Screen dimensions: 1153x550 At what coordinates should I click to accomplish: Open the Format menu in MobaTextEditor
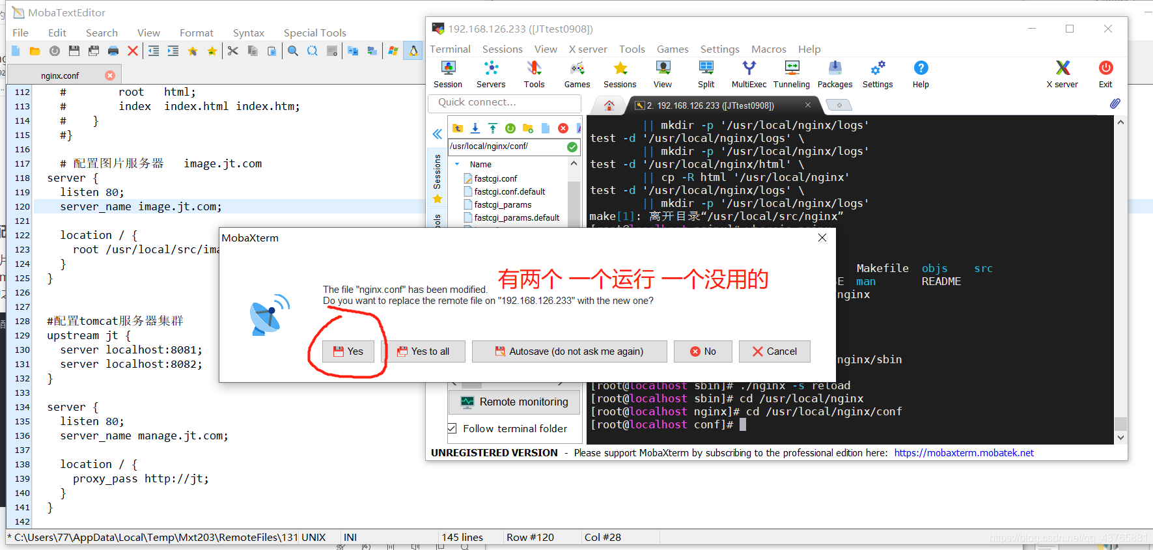pyautogui.click(x=197, y=33)
